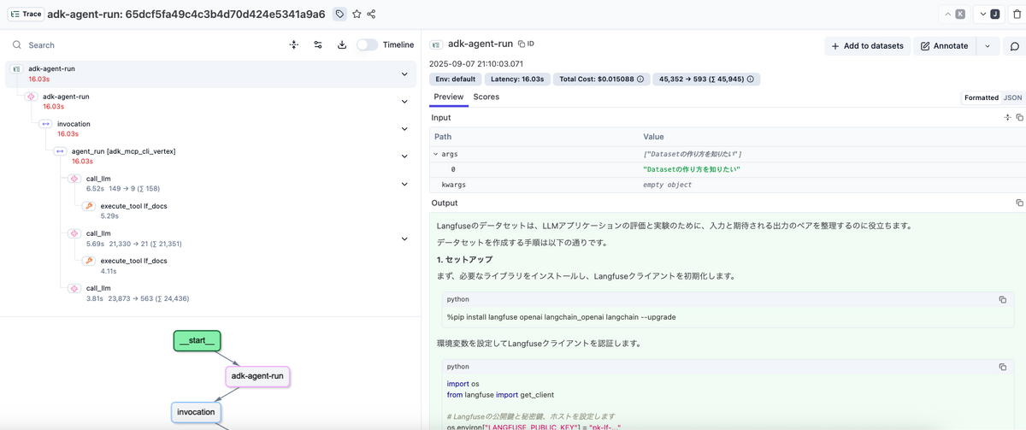
Task: Click the generation icon of call_llm 5.69s
Action: pos(74,234)
